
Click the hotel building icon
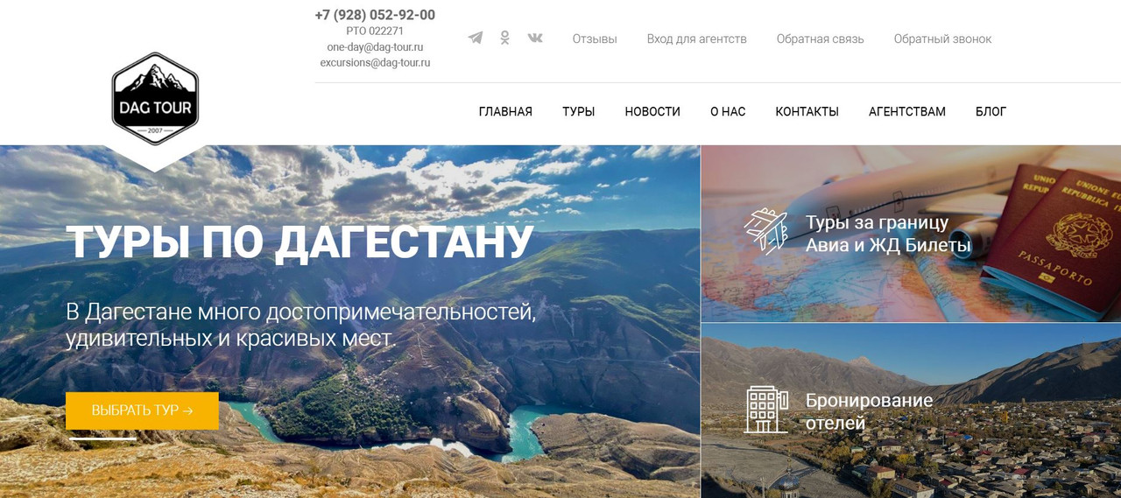(766, 410)
